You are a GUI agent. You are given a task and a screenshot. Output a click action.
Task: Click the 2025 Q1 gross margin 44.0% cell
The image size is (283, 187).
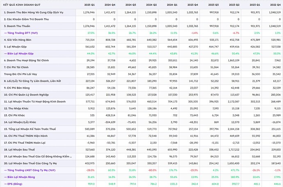(x=91, y=53)
